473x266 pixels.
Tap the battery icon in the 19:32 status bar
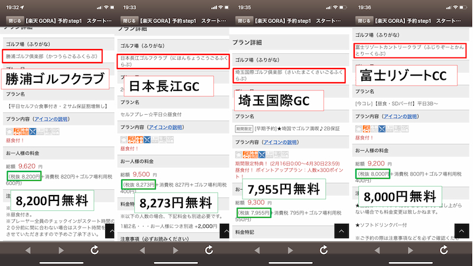112,7
